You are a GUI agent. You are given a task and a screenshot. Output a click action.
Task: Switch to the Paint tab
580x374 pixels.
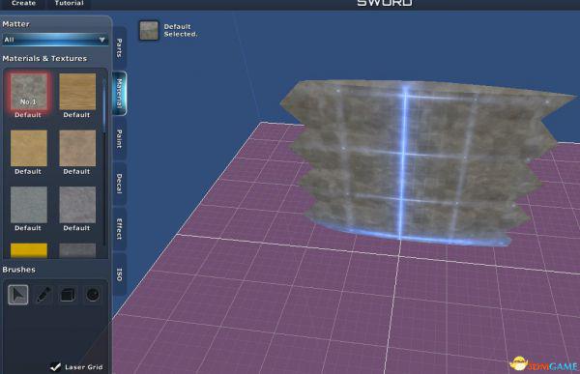coord(120,139)
